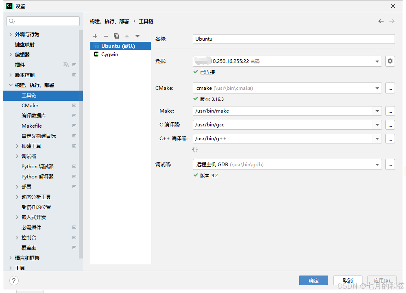
Task: Click the /usr/bin/make path field
Action: pyautogui.click(x=283, y=111)
